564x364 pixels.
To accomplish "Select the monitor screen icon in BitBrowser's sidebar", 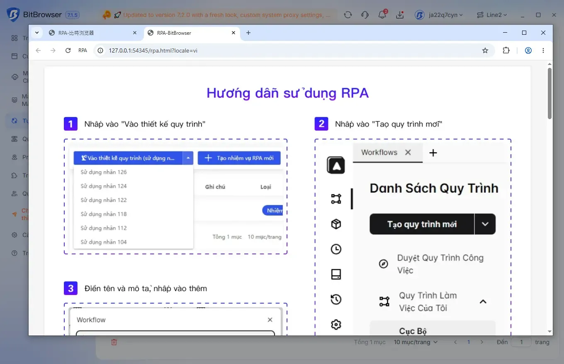I will [15, 100].
